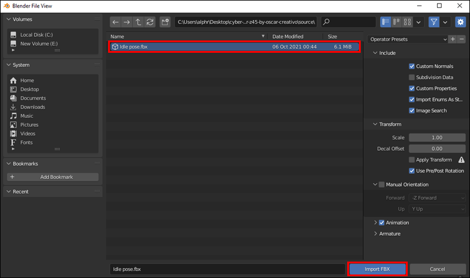470x278 pixels.
Task: Click the Add Bookmark button
Action: (x=53, y=177)
